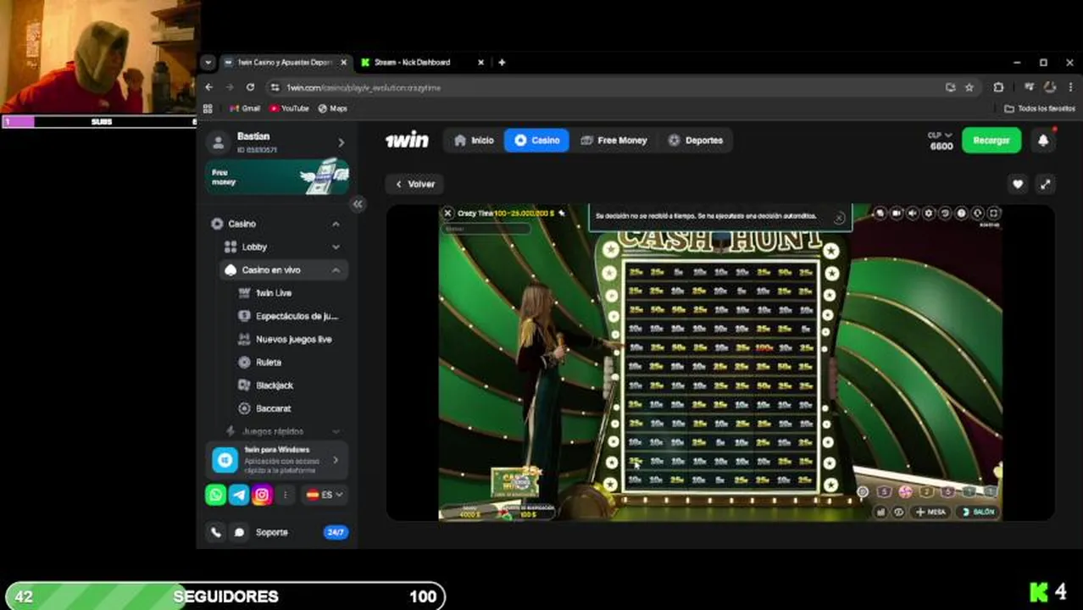Image resolution: width=1083 pixels, height=610 pixels.
Task: Open the Free money banner
Action: [277, 177]
